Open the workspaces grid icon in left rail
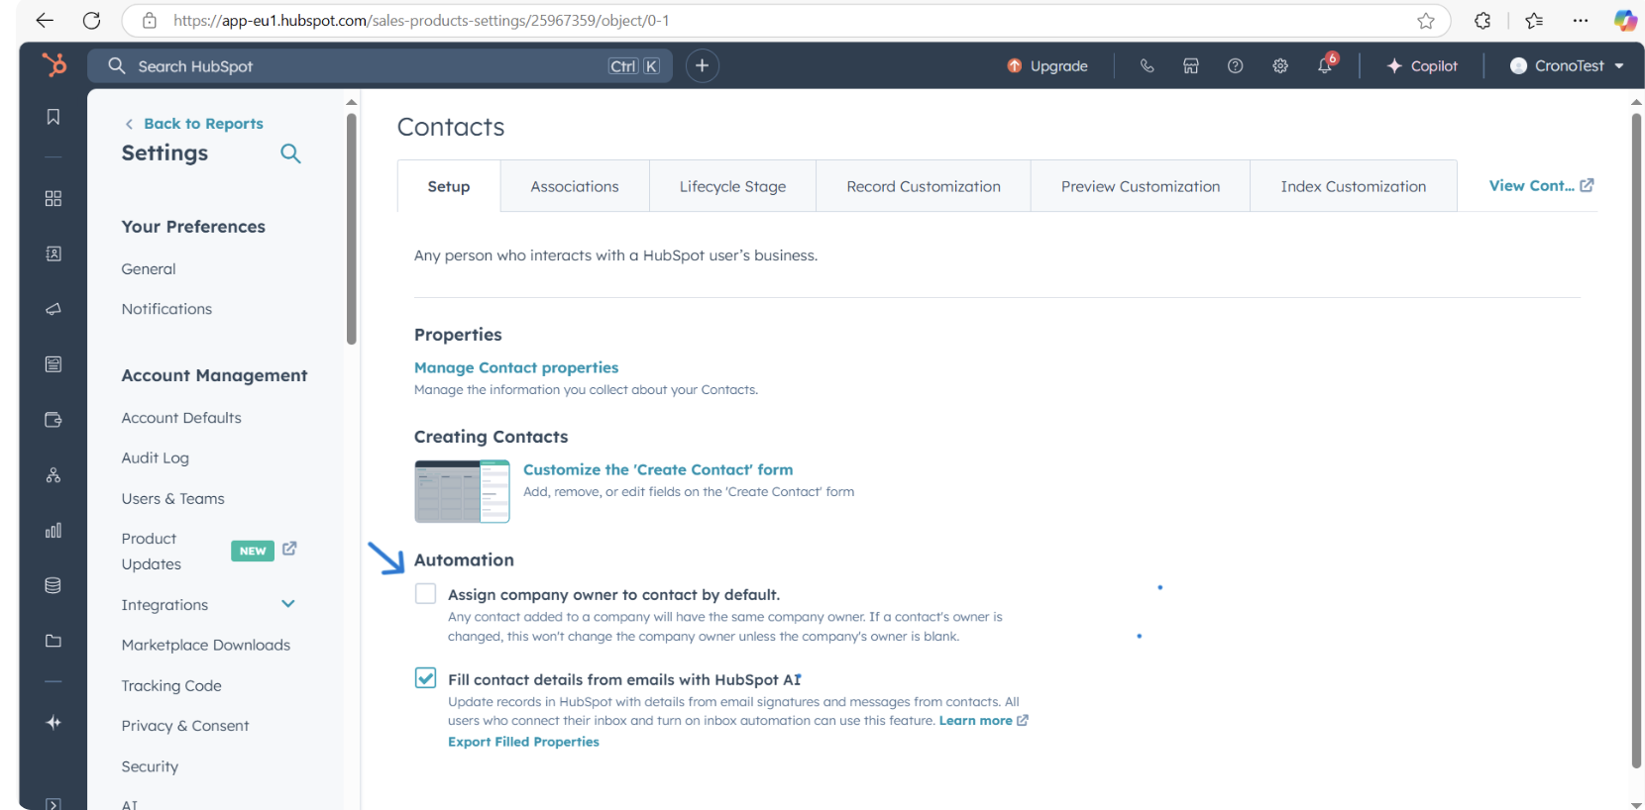Image resolution: width=1645 pixels, height=810 pixels. pos(54,199)
